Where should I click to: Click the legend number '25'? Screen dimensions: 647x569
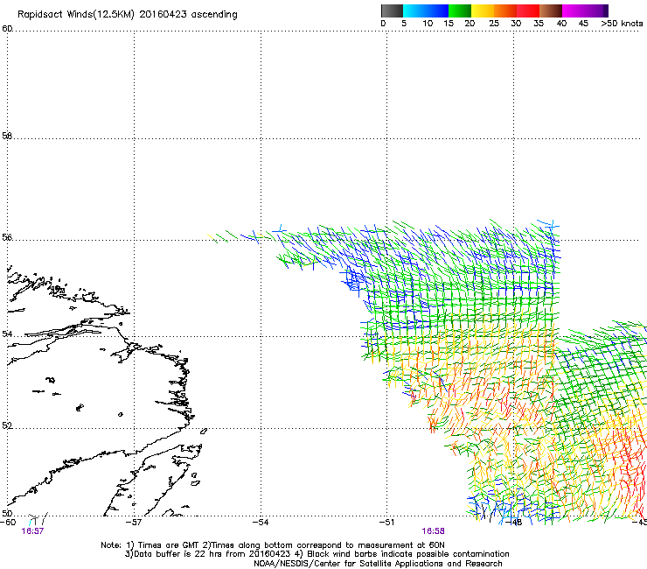click(494, 24)
